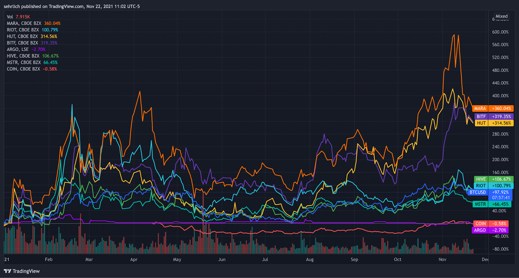
Task: Click the BITF +319.35% price label
Action: coord(494,116)
